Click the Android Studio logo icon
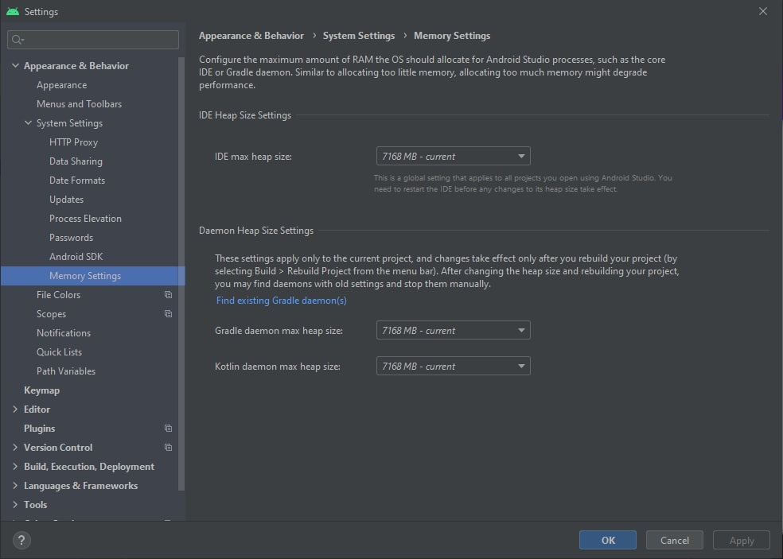This screenshot has height=559, width=783. [x=13, y=11]
